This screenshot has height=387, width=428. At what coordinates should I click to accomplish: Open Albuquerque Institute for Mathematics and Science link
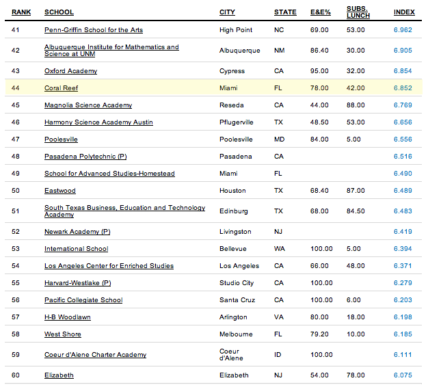pos(111,51)
